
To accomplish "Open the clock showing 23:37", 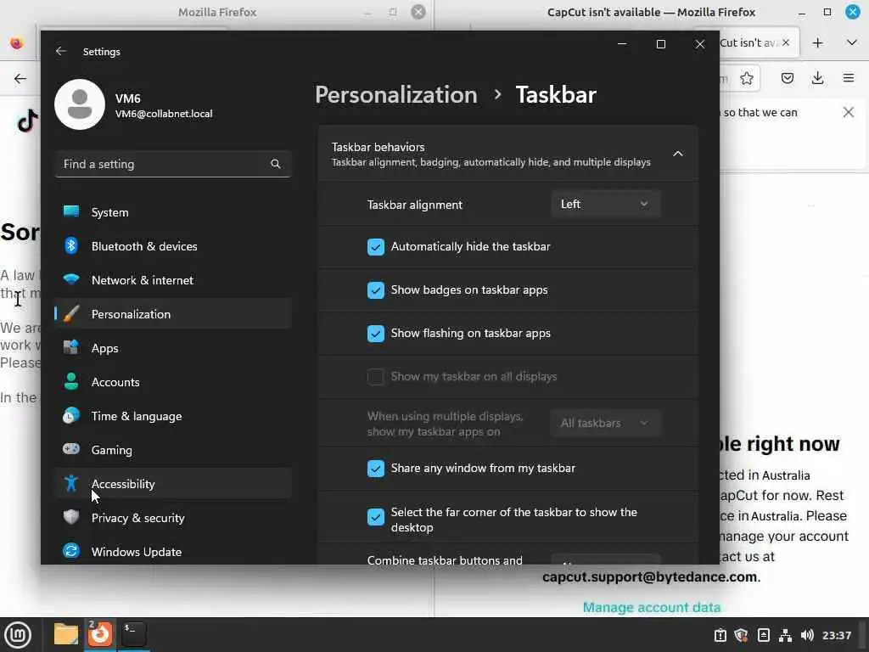I will pyautogui.click(x=836, y=635).
